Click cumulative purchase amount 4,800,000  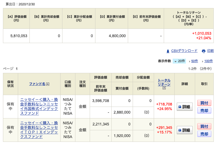117,36
